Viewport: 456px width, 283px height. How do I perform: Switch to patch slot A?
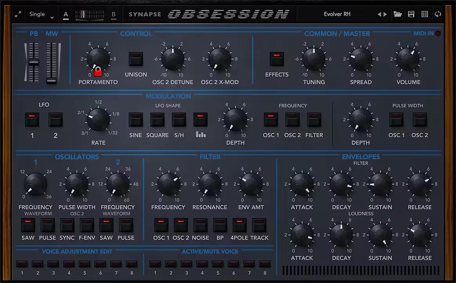tap(66, 15)
